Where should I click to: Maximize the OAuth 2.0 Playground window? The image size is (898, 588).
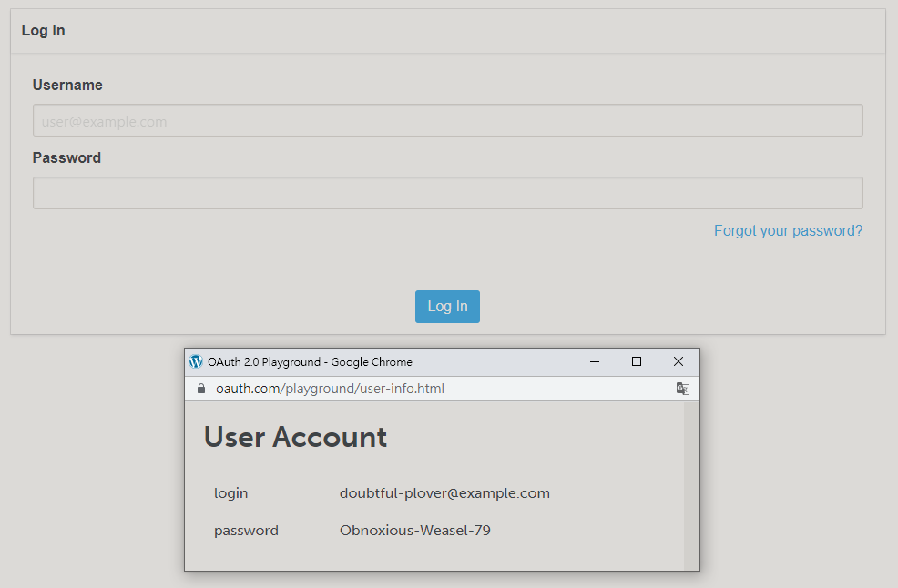tap(637, 361)
